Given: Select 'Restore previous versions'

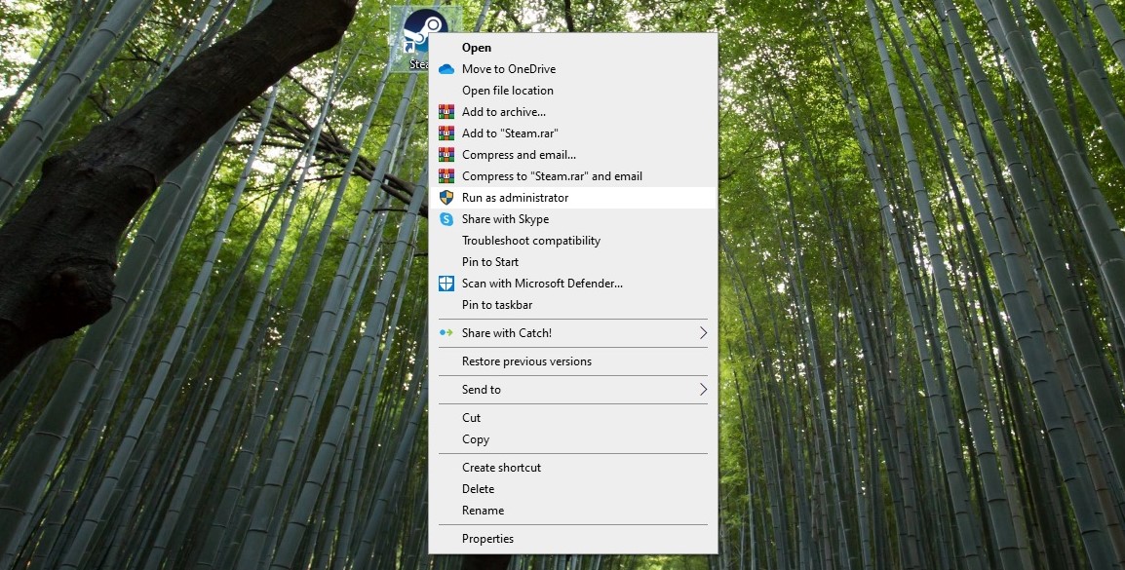Looking at the screenshot, I should click(527, 361).
